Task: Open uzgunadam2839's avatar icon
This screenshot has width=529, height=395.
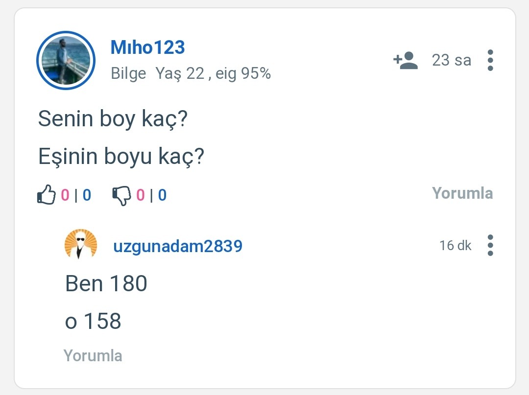Action: tap(81, 244)
